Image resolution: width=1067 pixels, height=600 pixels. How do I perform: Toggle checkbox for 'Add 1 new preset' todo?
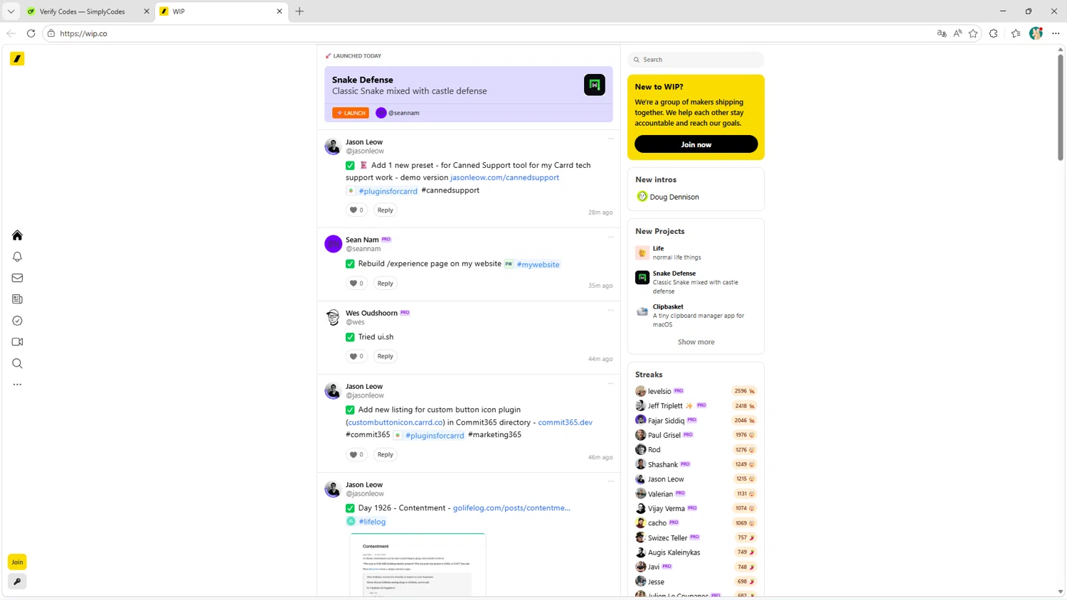[x=350, y=166]
